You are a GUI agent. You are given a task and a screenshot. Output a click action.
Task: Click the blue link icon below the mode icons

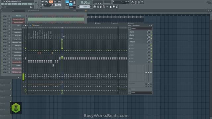coord(71,4)
